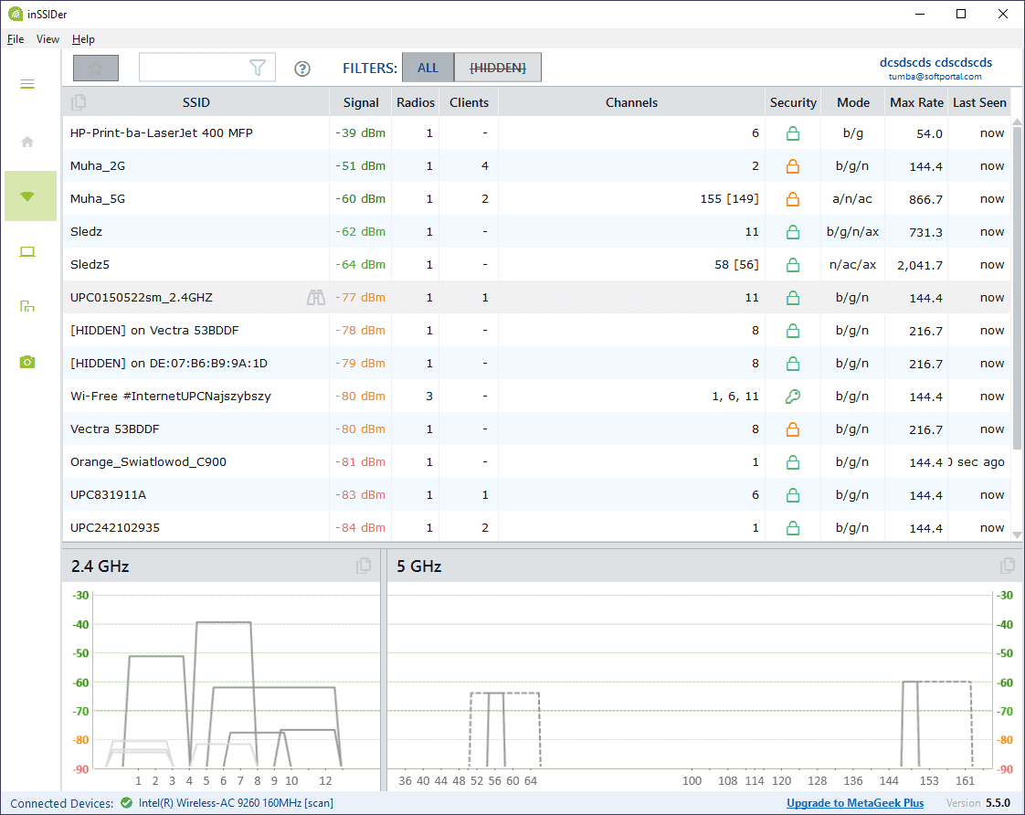The width and height of the screenshot is (1025, 815).
Task: Click Upgrade to MetaGeek Plus link
Action: click(855, 803)
